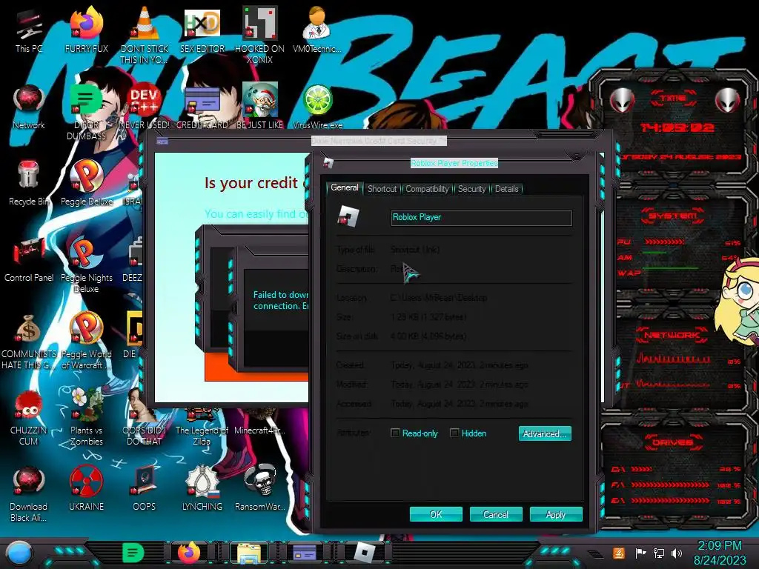Open the Compatibility tab
The height and width of the screenshot is (569, 759).
tap(427, 189)
